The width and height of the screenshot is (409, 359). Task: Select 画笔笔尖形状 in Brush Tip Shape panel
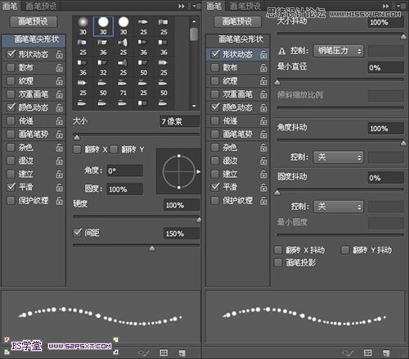34,40
